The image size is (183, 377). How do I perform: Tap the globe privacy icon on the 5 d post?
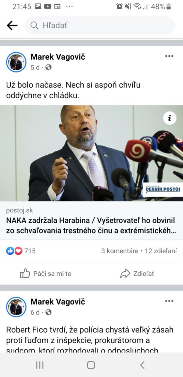click(x=49, y=68)
